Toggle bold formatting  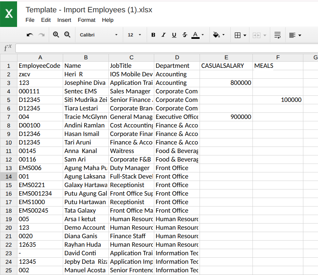[x=153, y=35]
